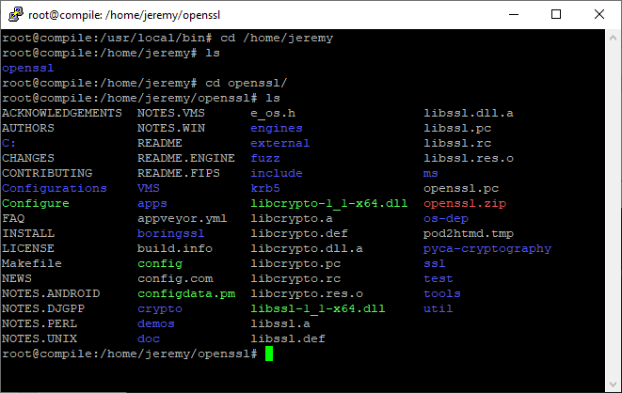Click the ACKNOWLEDGEMENTS file entry
The height and width of the screenshot is (393, 622).
click(x=62, y=113)
